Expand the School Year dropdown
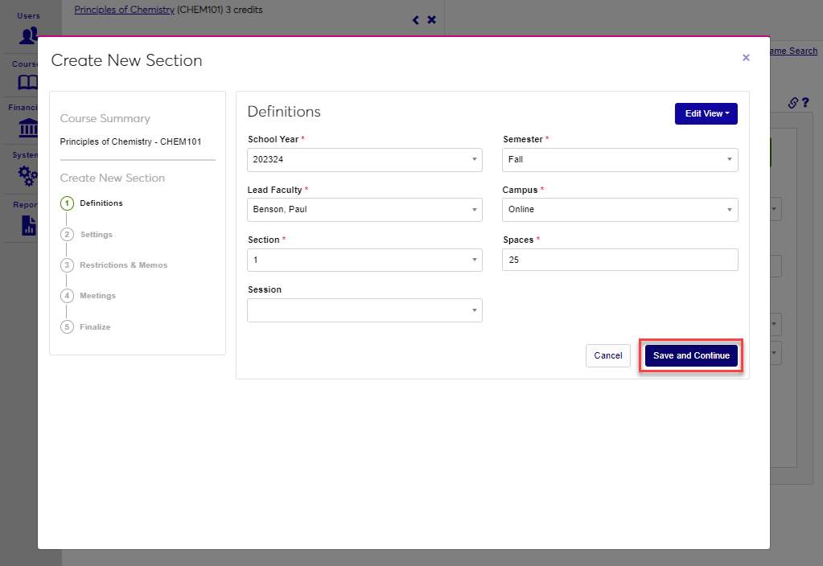The image size is (823, 566). pos(364,159)
